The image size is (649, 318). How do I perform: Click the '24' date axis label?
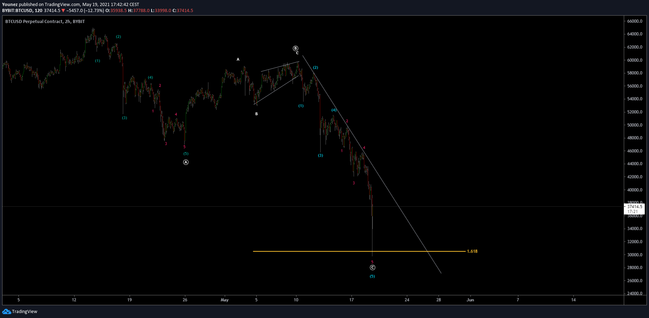(407, 300)
